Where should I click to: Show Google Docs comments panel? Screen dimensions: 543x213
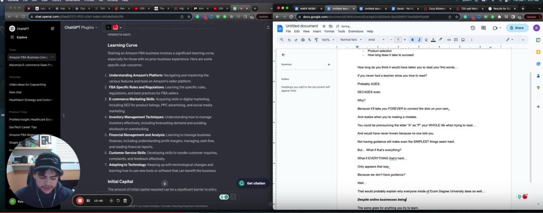click(x=483, y=28)
